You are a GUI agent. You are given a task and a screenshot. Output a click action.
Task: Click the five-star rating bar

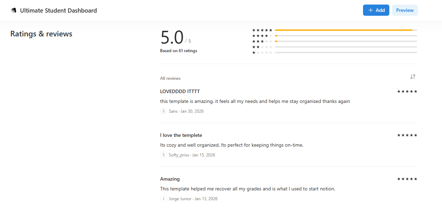tap(346, 30)
